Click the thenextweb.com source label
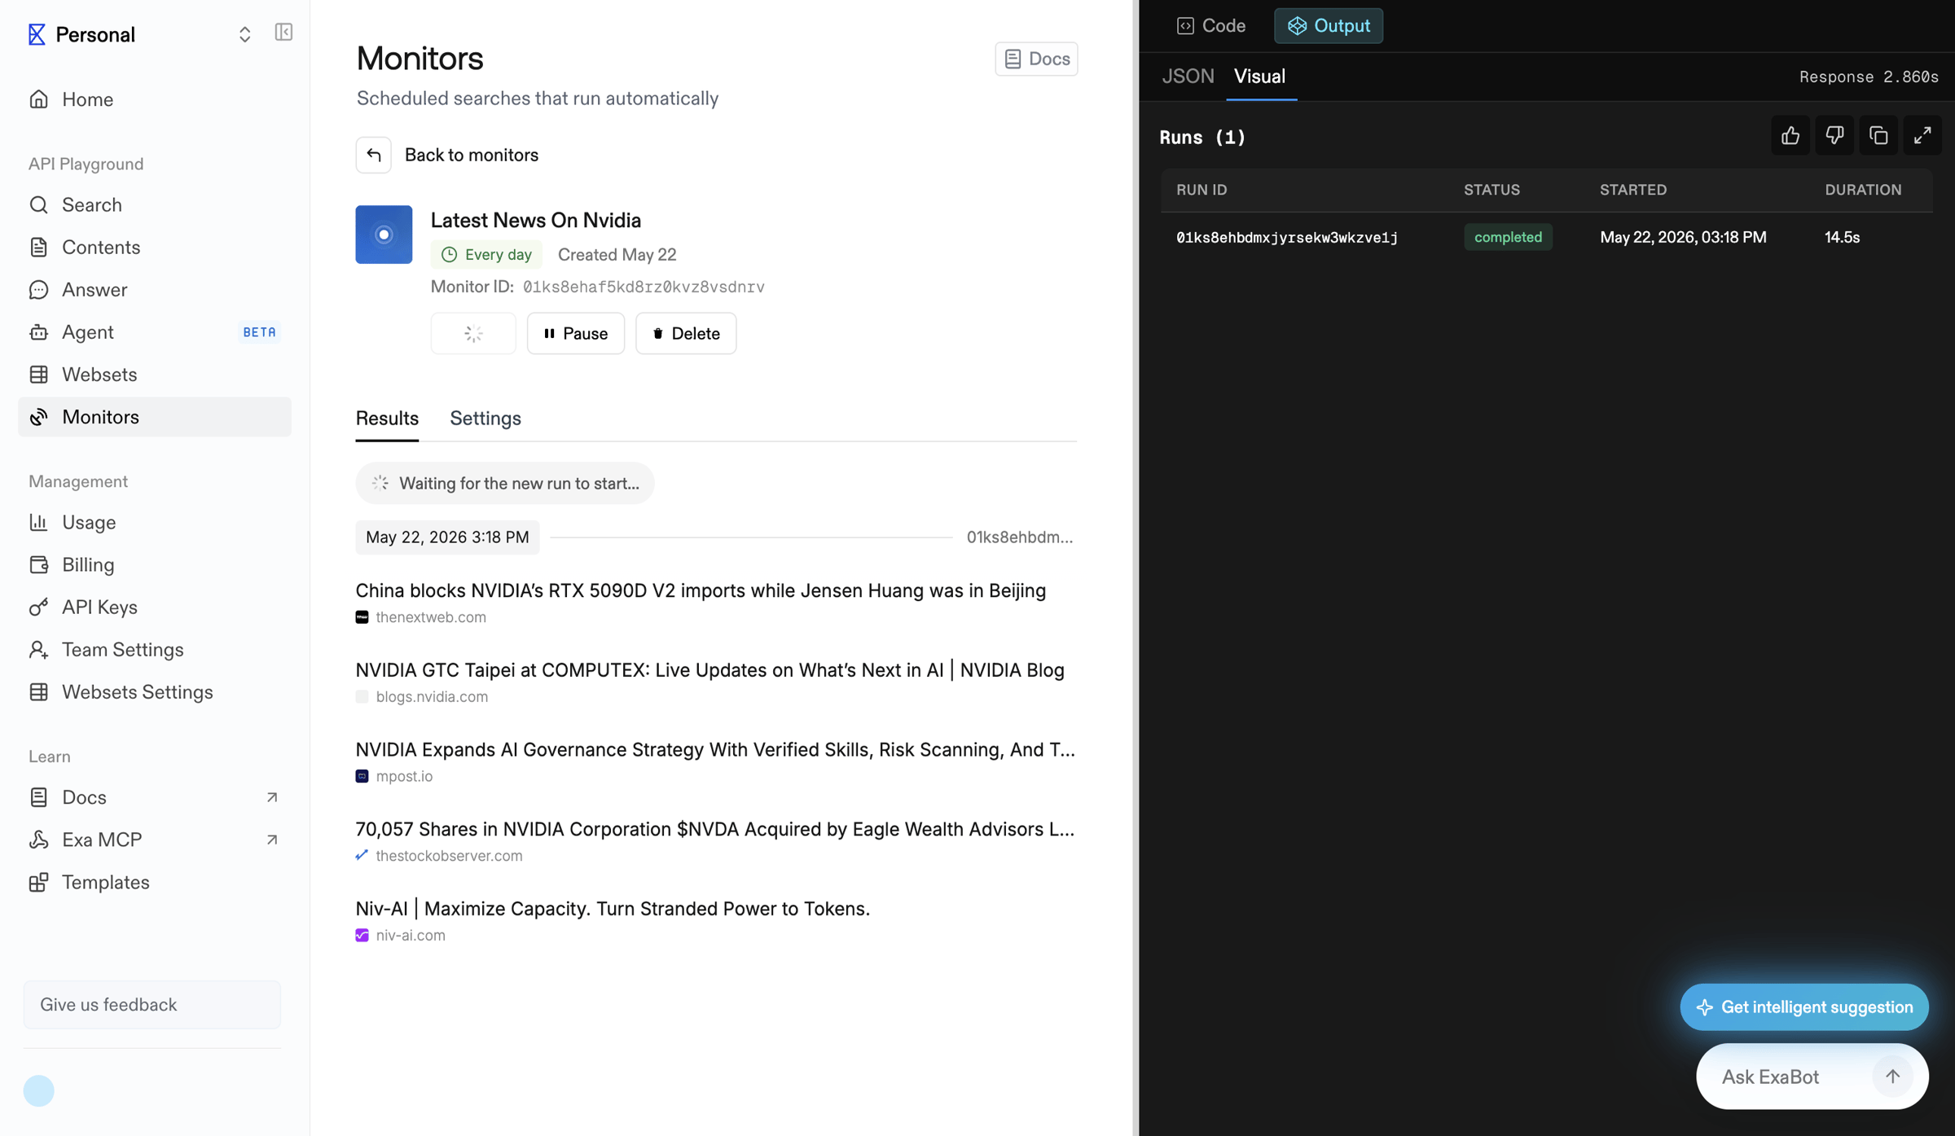 [431, 617]
